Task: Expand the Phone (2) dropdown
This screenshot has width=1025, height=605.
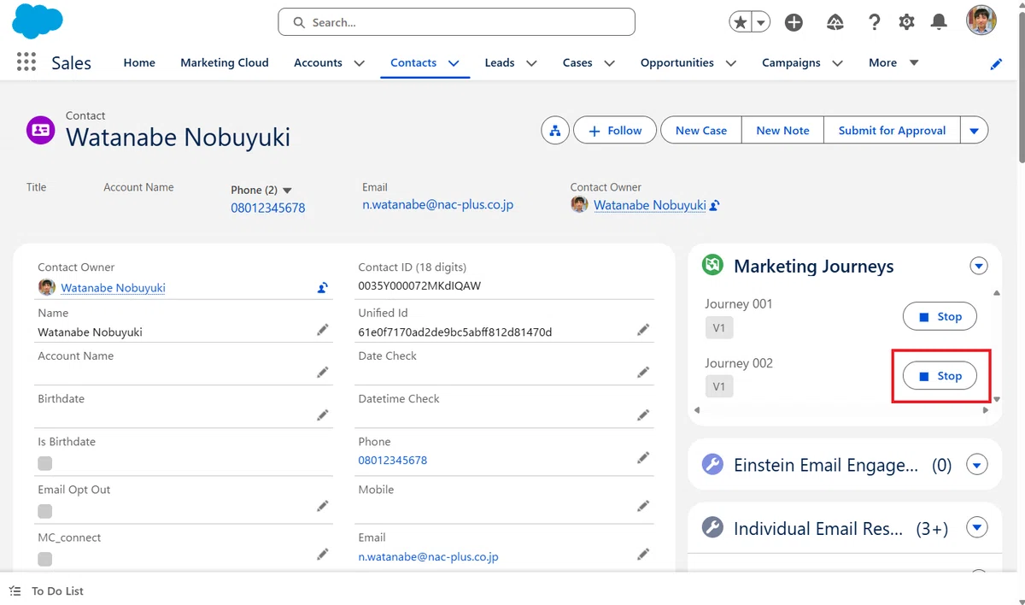Action: tap(287, 190)
